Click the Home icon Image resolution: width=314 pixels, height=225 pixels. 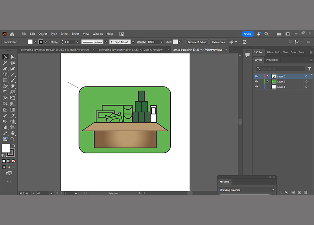point(12,34)
